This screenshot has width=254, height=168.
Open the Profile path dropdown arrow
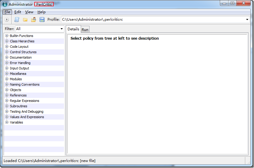[x=247, y=20]
